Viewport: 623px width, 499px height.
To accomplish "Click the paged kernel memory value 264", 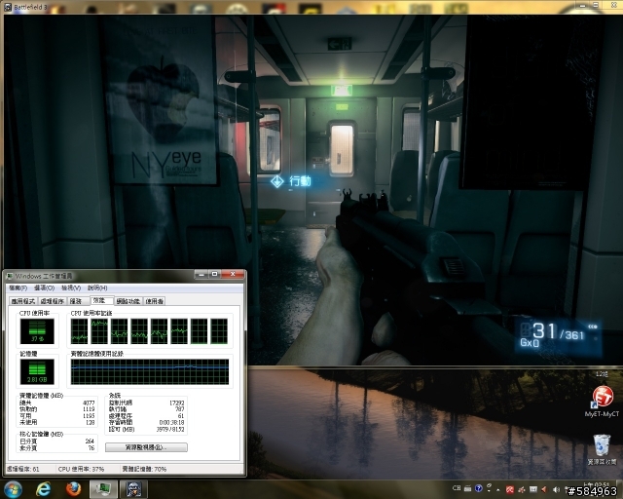I will pyautogui.click(x=90, y=441).
